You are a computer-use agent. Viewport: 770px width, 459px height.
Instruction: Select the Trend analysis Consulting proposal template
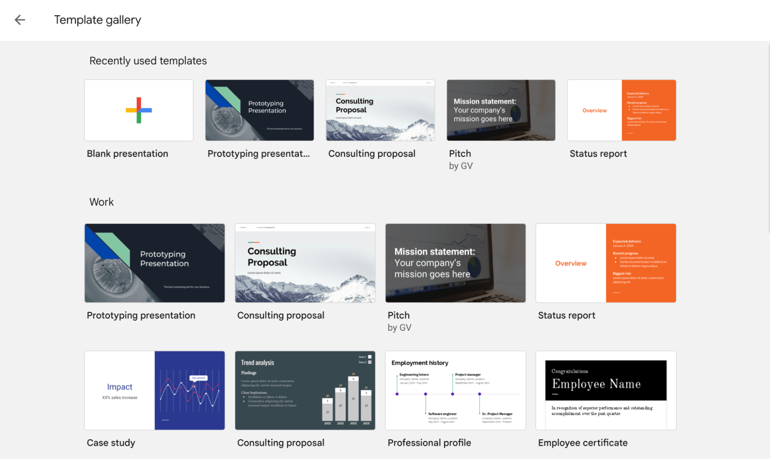[x=305, y=390]
